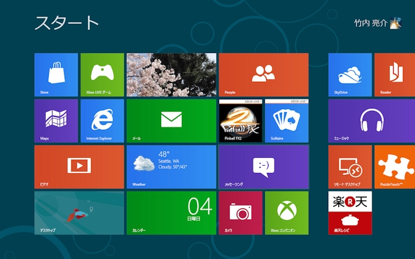This screenshot has width=415, height=259.
Task: Open the Messaging chat bubble tile
Action: 263,166
